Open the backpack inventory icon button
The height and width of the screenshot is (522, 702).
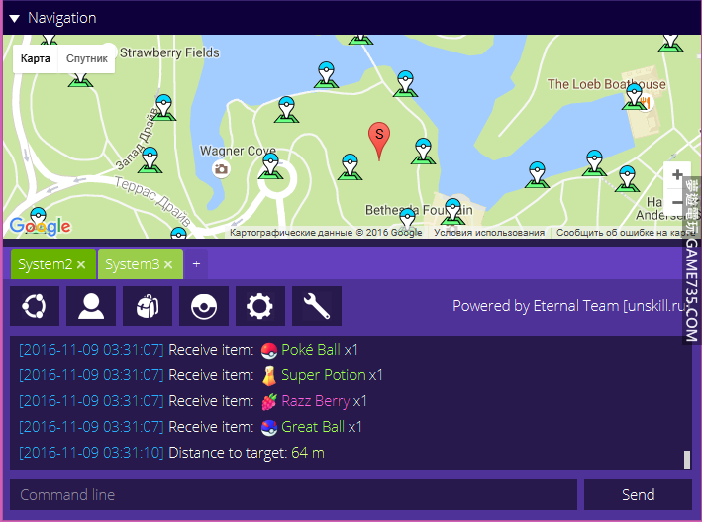(x=148, y=306)
